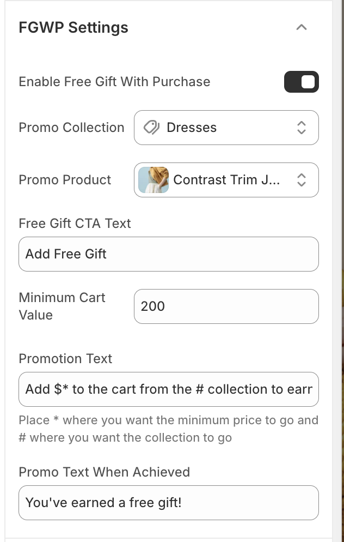The height and width of the screenshot is (542, 344).
Task: Click the Promotion Text label
Action: click(x=65, y=359)
